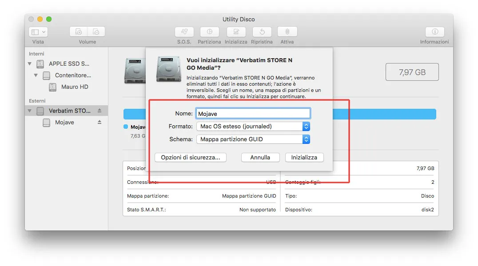
Task: Open the Vista view options menu
Action: point(38,32)
